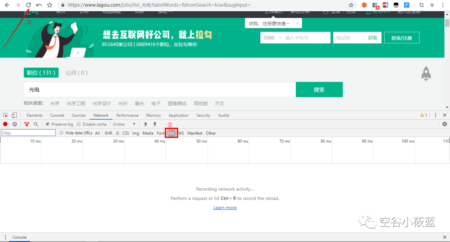Click the crop extension icon
Screen dimensions: 450x242
coord(421,5)
